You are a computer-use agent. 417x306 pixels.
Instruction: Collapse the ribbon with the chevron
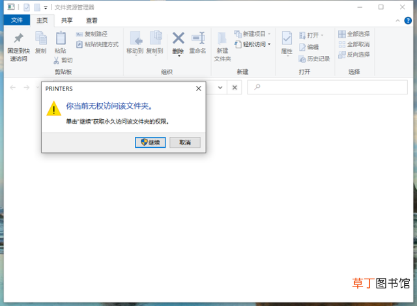(x=397, y=20)
